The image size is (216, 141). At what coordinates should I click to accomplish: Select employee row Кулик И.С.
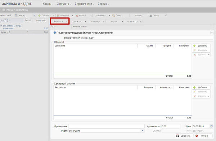tap(24, 32)
